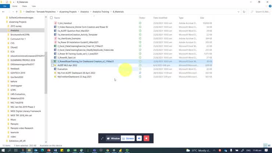272x153 pixels.
Task: Open the 1_ILA_Handout PDF file
Action: (x=65, y=23)
